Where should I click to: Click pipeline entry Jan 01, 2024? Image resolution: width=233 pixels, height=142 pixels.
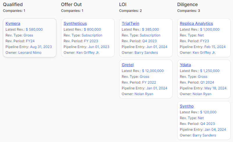[x=157, y=88]
